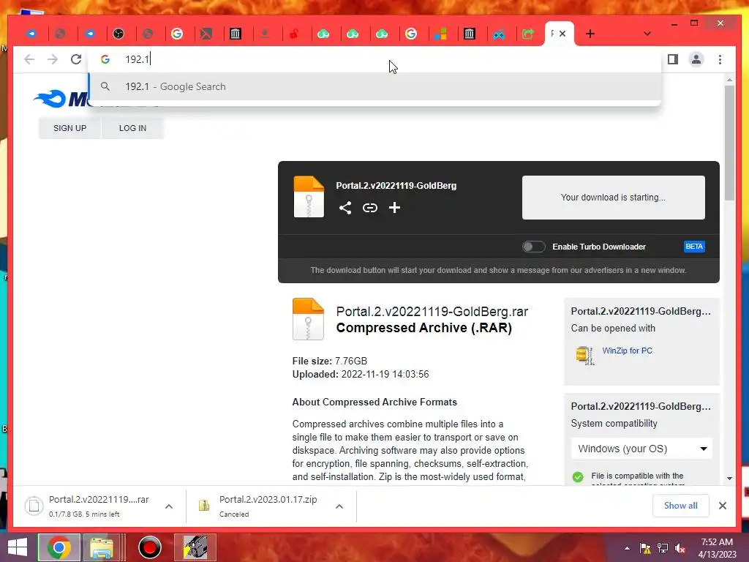Close the downloads bar
749x562 pixels.
tap(722, 506)
